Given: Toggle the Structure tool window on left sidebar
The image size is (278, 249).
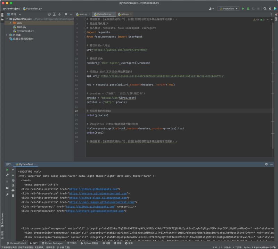Looking at the screenshot, I should [x=2, y=235].
